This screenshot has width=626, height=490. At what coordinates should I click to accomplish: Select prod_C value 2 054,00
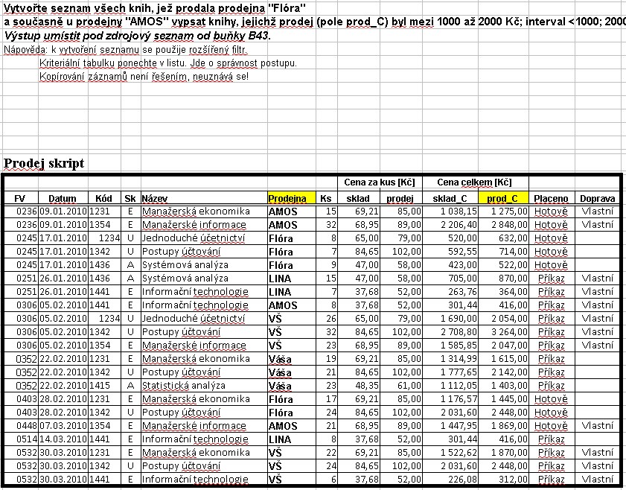[x=503, y=319]
